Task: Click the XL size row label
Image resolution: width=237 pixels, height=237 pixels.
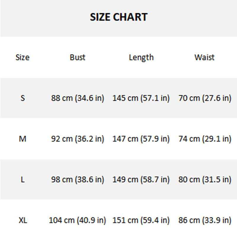Action: click(23, 220)
